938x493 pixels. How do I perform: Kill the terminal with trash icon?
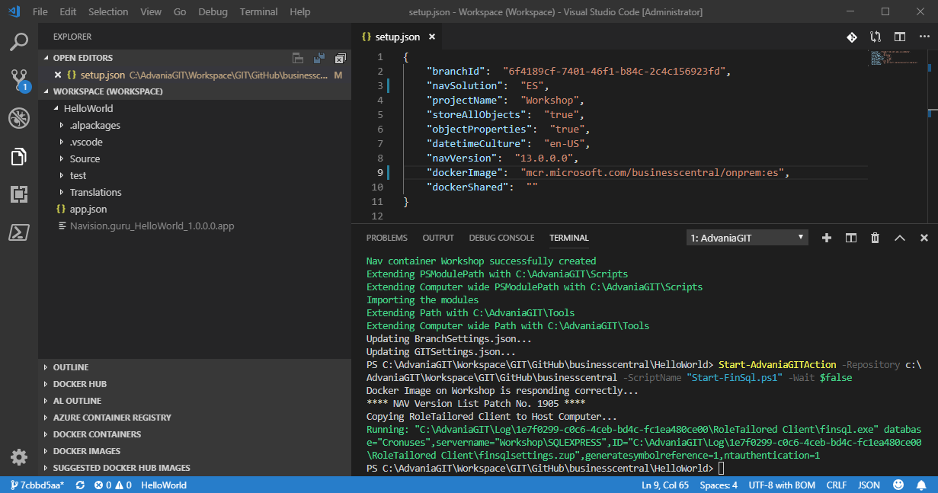coord(875,238)
